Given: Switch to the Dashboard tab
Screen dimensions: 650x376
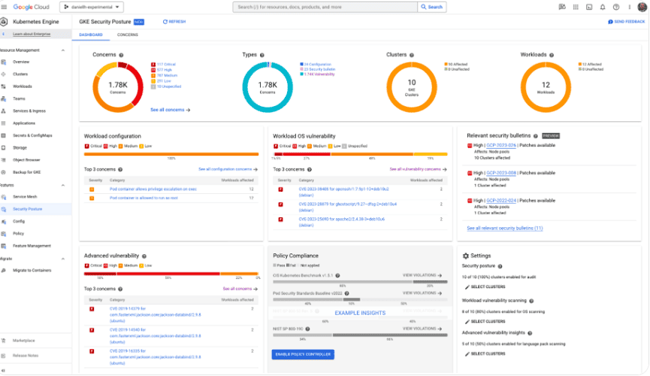Looking at the screenshot, I should pos(91,35).
